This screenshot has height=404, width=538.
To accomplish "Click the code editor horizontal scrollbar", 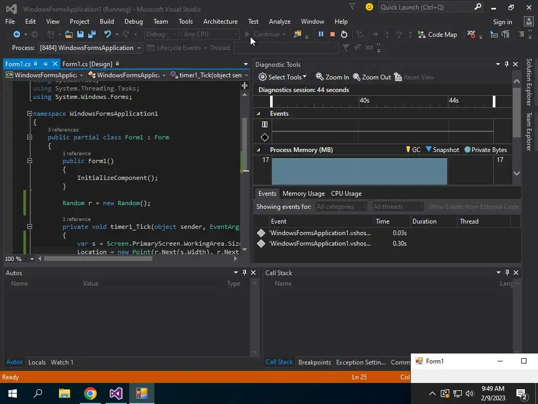I will pos(98,259).
